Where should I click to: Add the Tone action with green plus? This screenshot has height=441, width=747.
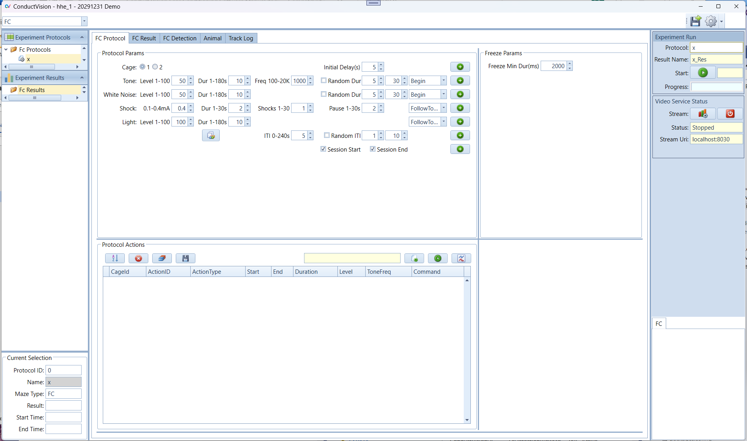pos(460,81)
